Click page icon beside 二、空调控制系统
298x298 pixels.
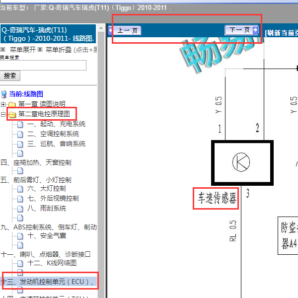coord(20,134)
